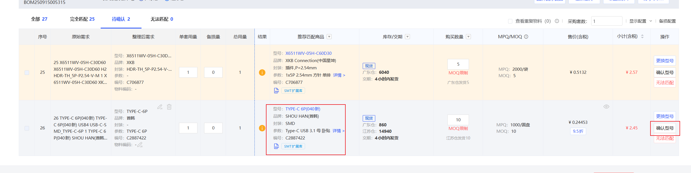This screenshot has width=691, height=173.
Task: Click 更换型号 button for row 25
Action: [x=665, y=61]
